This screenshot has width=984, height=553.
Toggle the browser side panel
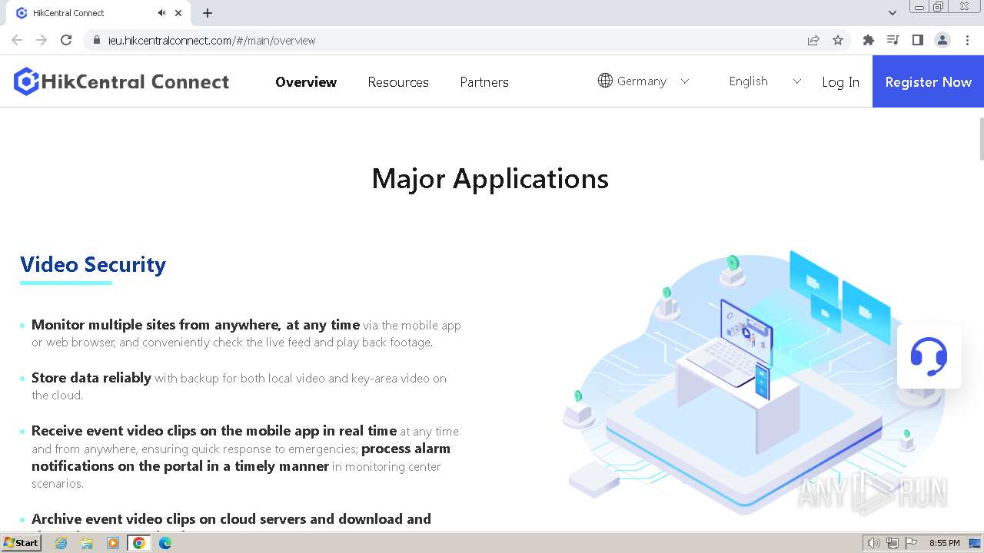917,40
